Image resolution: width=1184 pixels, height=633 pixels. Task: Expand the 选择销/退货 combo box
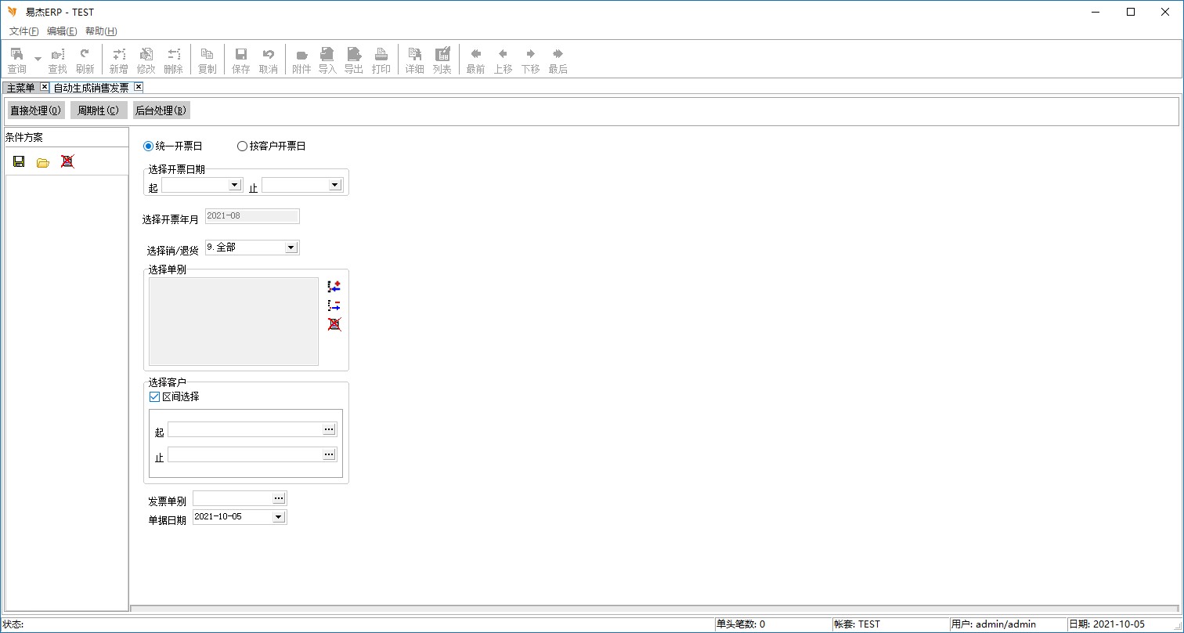pyautogui.click(x=291, y=248)
